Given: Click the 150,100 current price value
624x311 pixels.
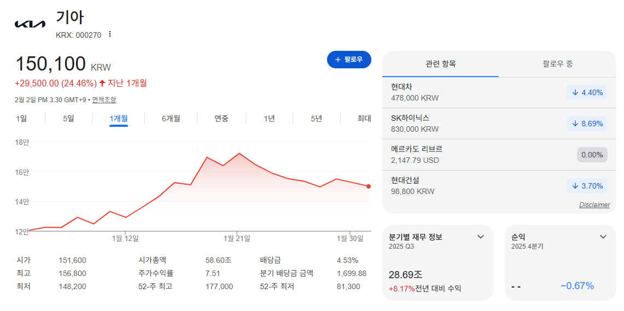Looking at the screenshot, I should click(50, 64).
